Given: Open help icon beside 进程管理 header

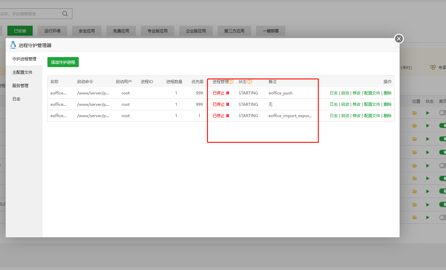Looking at the screenshot, I should tap(231, 81).
